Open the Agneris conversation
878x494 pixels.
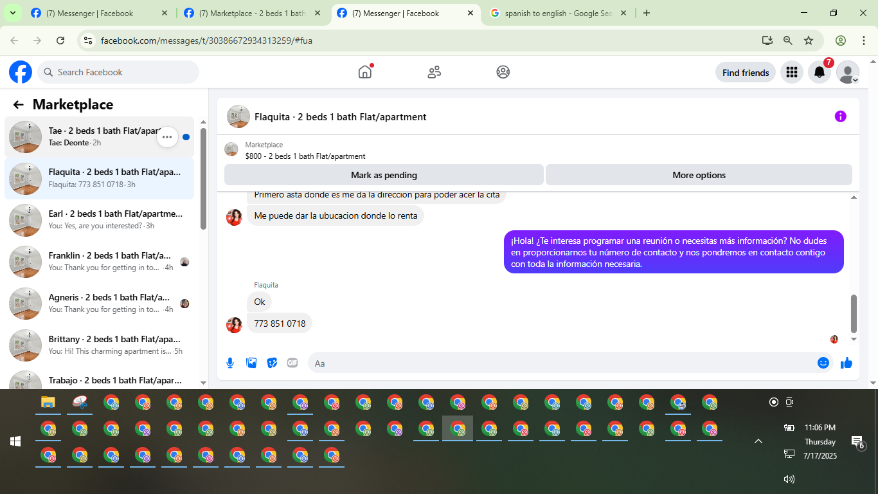pyautogui.click(x=99, y=304)
